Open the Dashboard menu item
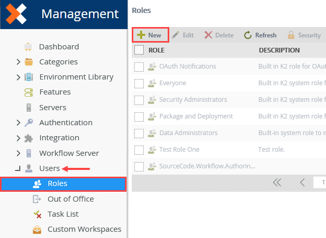 [59, 47]
